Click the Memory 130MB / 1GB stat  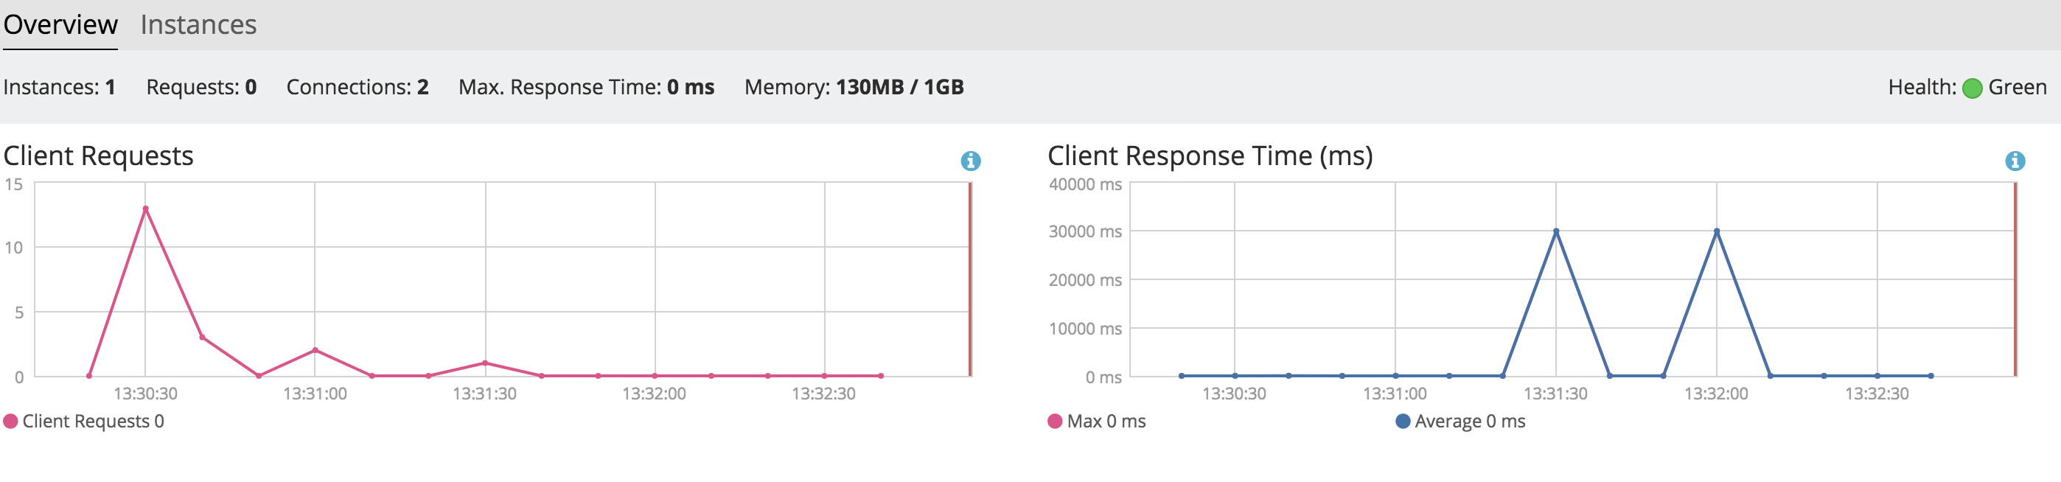(x=854, y=87)
